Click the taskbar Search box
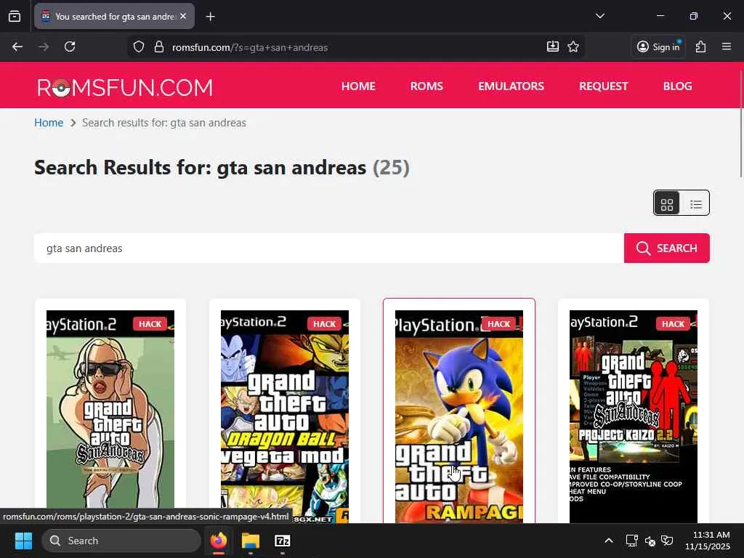The width and height of the screenshot is (744, 558). click(x=121, y=541)
